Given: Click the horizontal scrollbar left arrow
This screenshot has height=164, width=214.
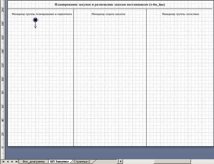Looking at the screenshot, I should click(x=121, y=161).
